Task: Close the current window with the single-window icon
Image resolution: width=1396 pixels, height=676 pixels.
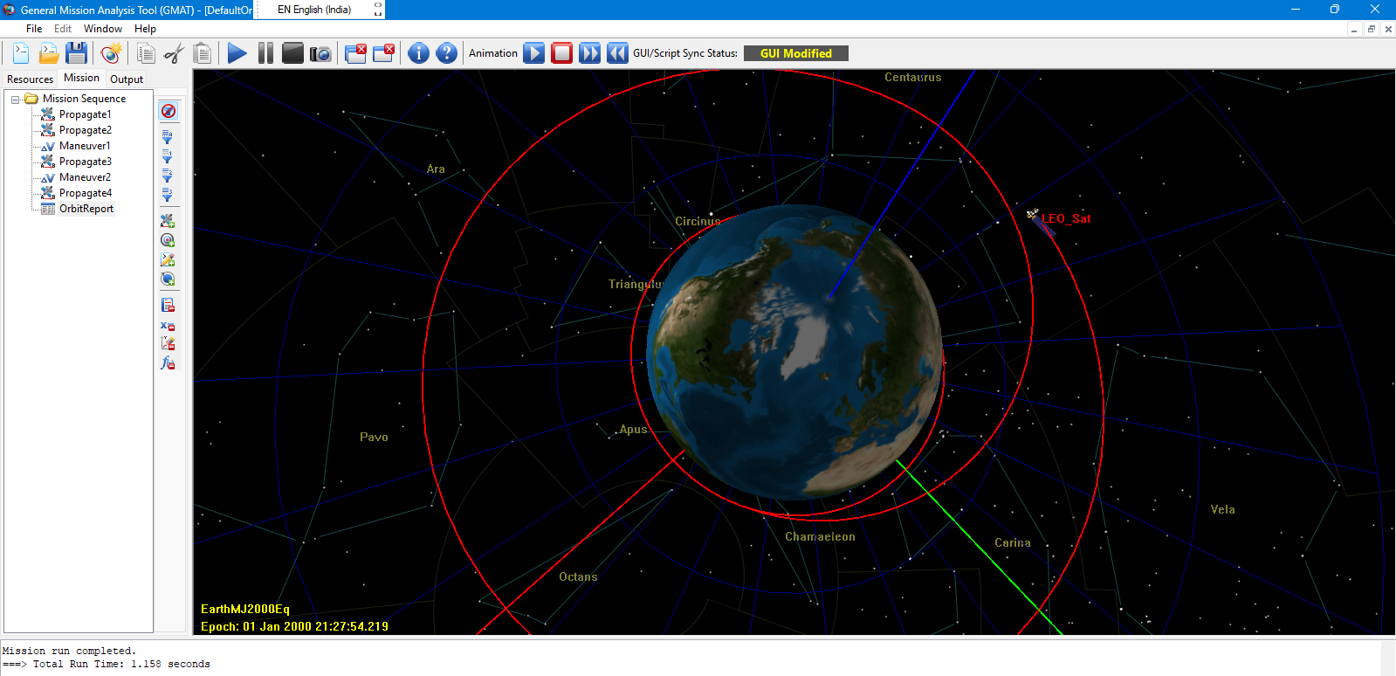Action: click(x=383, y=53)
